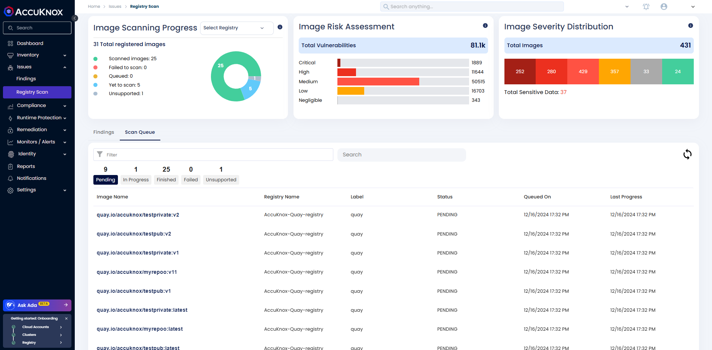Expand the Remediation menu chevron
Image resolution: width=712 pixels, height=350 pixels.
65,130
